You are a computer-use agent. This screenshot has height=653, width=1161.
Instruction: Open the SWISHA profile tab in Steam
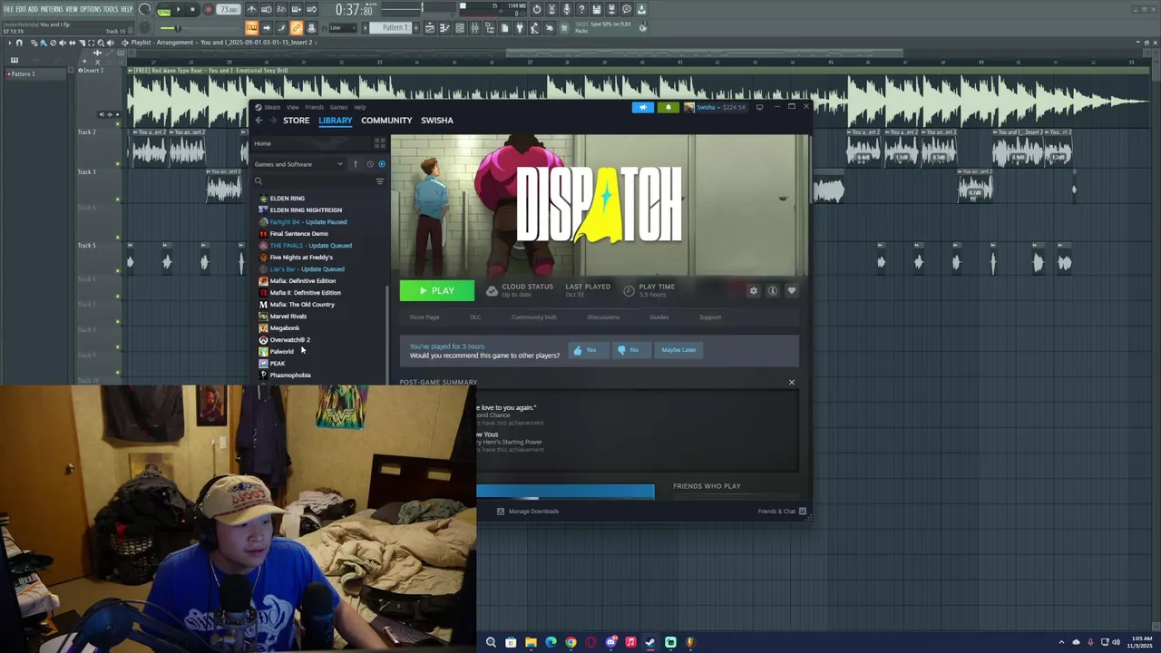coord(436,120)
